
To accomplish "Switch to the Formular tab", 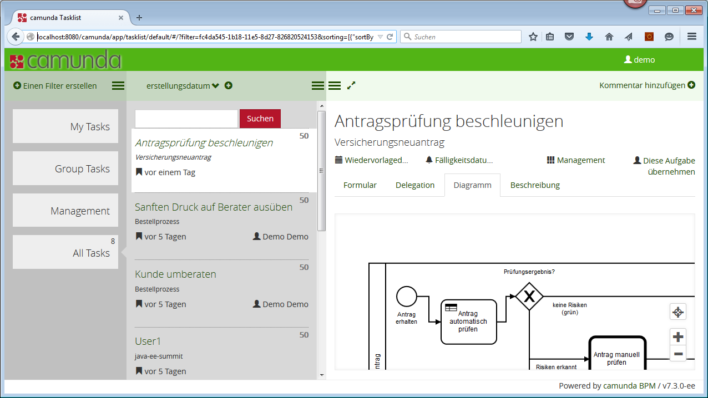I will point(360,185).
